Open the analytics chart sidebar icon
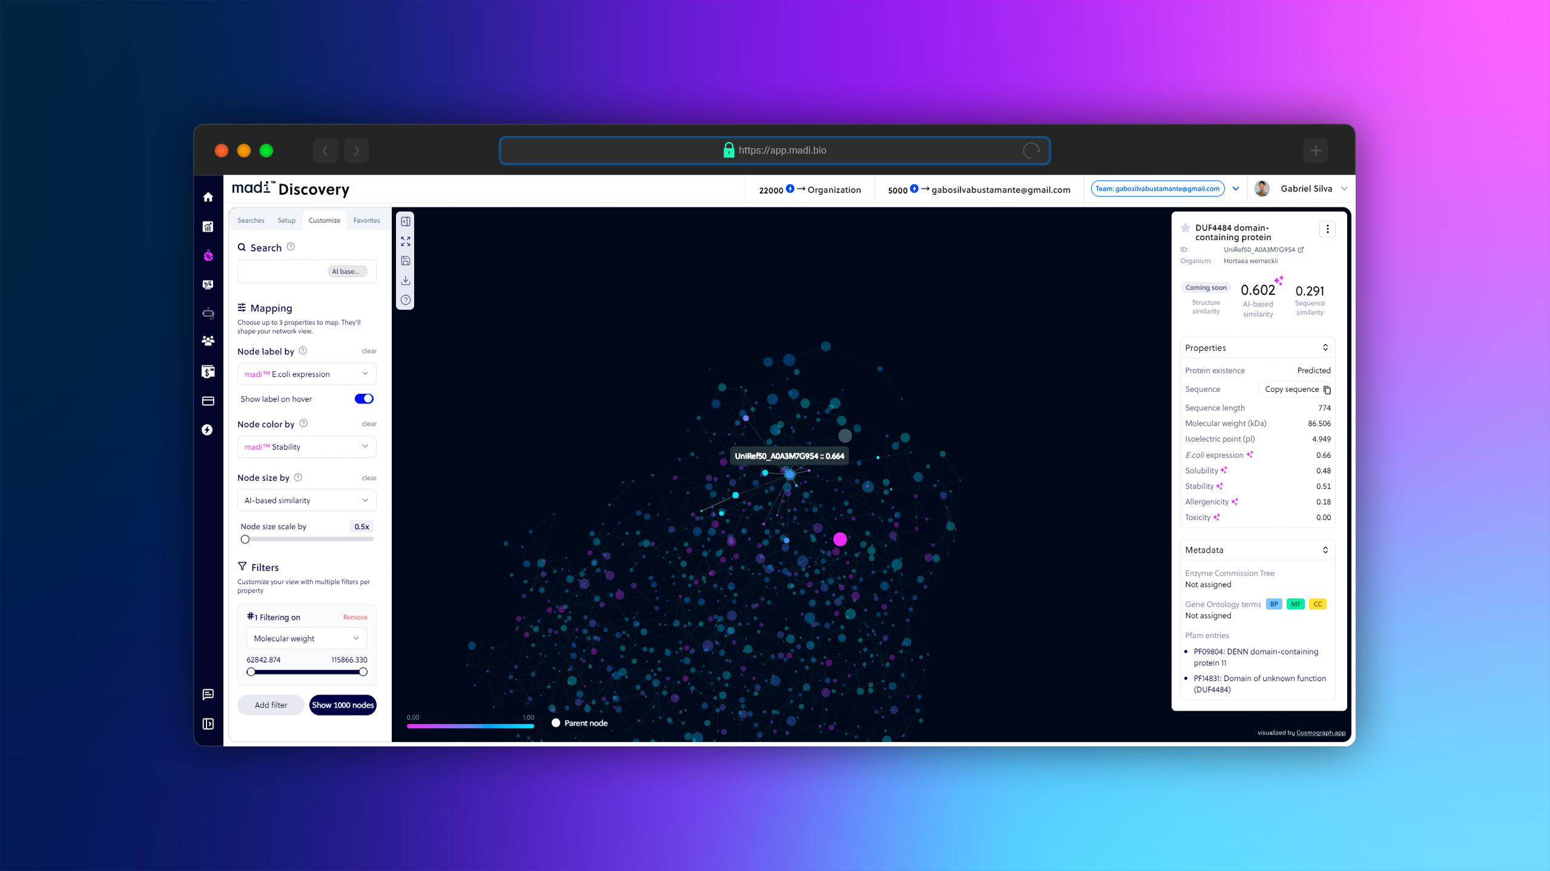The height and width of the screenshot is (871, 1550). click(x=208, y=227)
